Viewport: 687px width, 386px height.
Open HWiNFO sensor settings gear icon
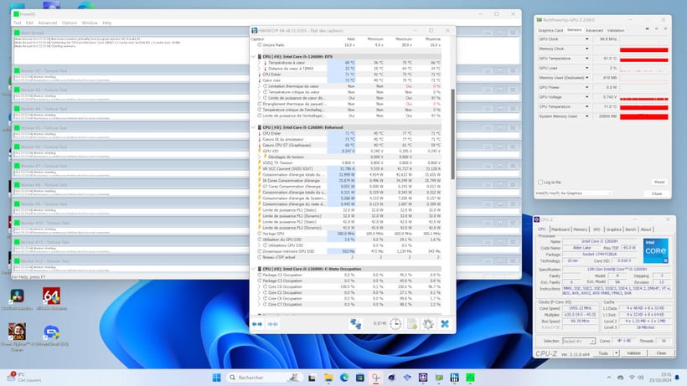point(428,324)
